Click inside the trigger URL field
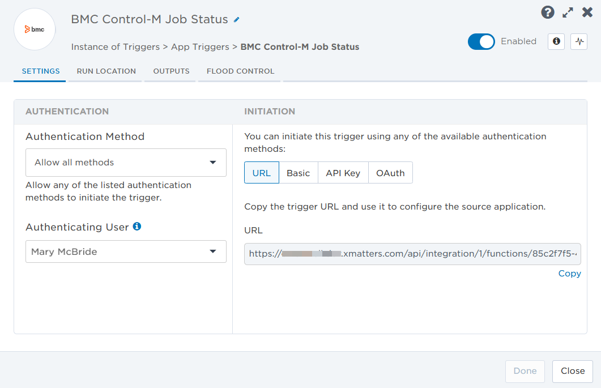Viewport: 601px width, 388px height. [x=412, y=254]
